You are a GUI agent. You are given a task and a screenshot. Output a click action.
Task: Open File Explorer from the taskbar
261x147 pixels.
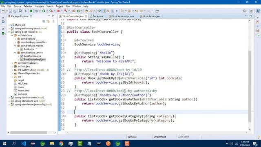[x=52, y=143]
